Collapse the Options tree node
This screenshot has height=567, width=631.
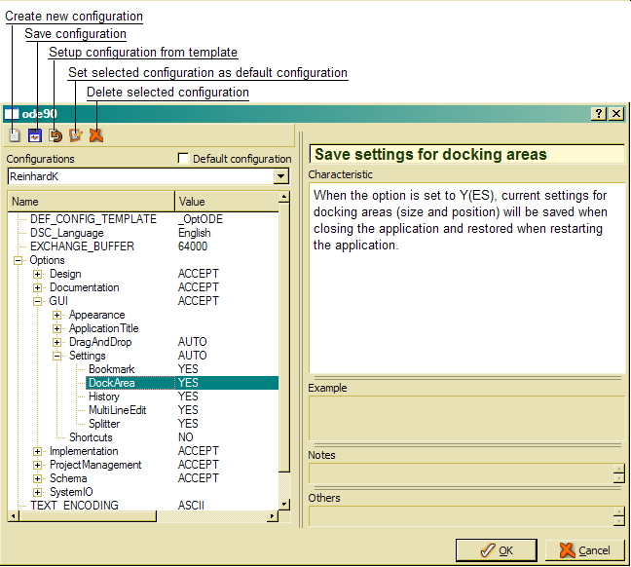coord(19,261)
